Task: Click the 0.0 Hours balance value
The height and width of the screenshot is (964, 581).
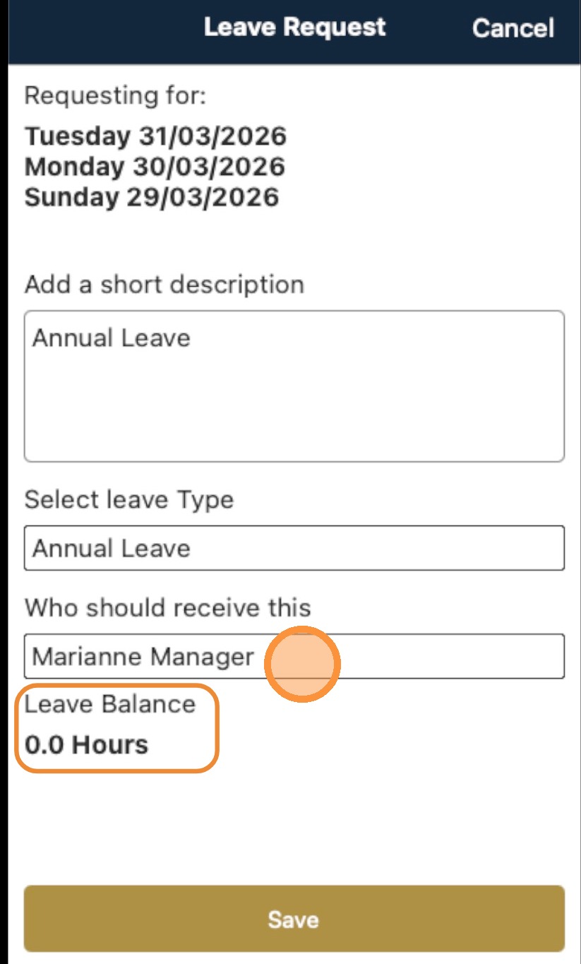Action: click(86, 745)
